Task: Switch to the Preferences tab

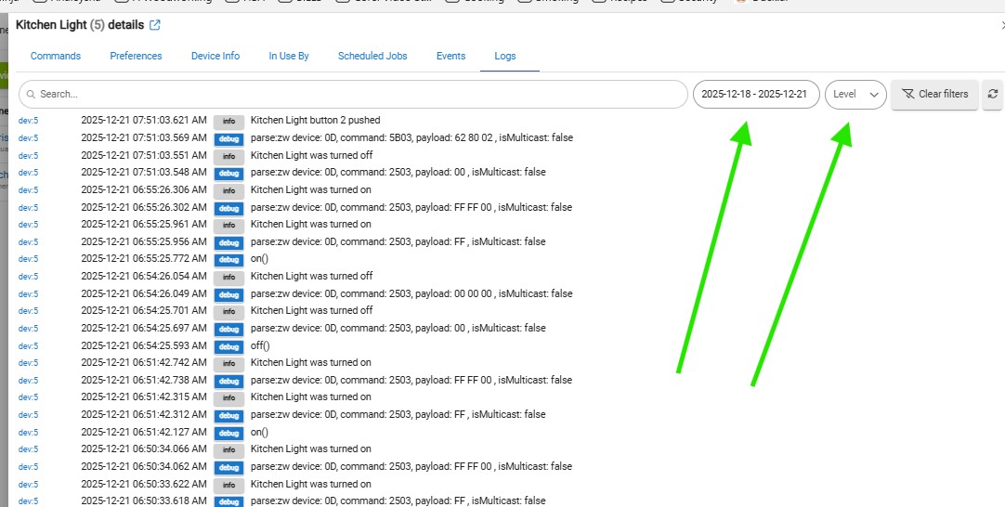Action: pos(136,56)
